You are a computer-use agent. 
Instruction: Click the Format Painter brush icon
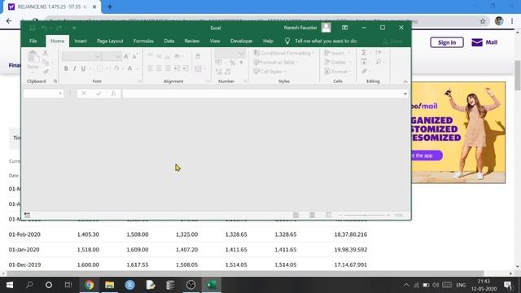[x=46, y=71]
